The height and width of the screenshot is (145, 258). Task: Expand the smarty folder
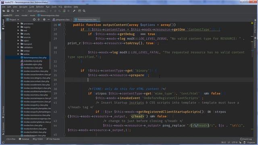[x=18, y=34]
